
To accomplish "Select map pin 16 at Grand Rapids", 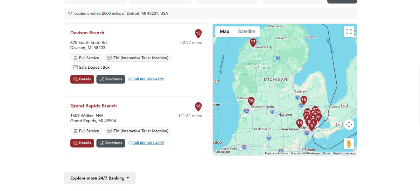I will tap(251, 101).
